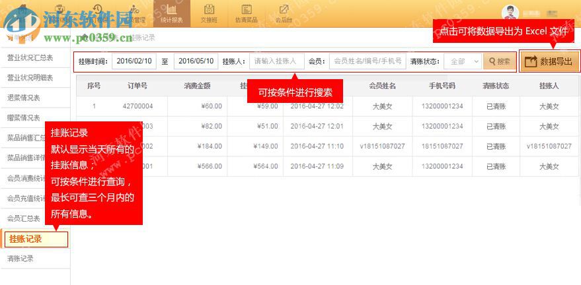Click the 消费金额 column header

point(197,86)
